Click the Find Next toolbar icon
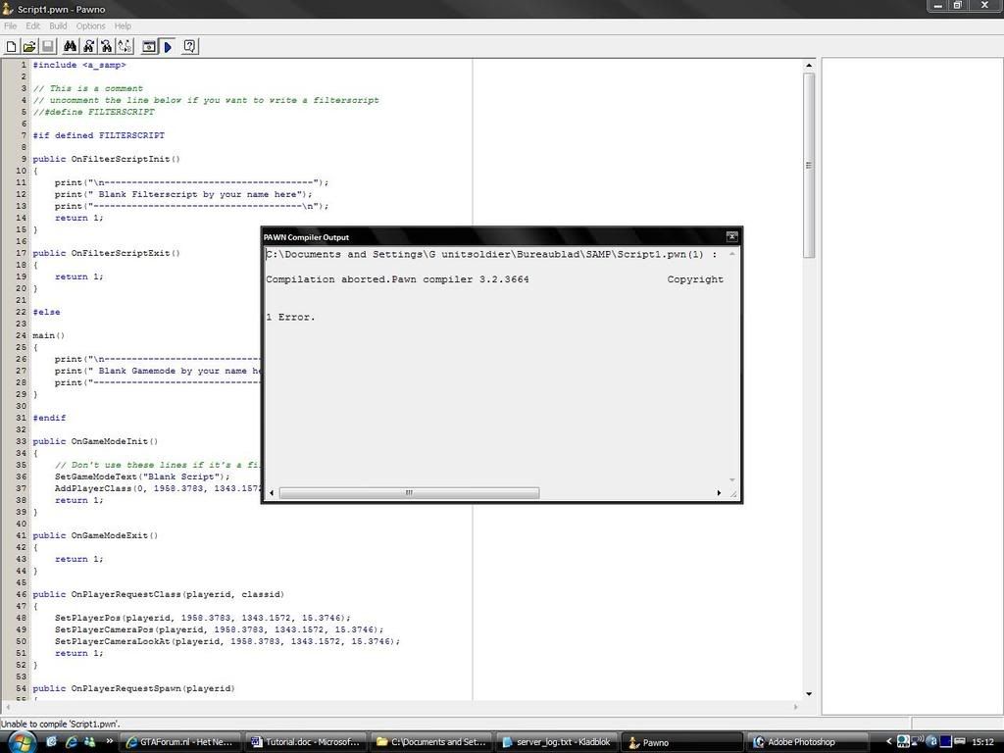Image resolution: width=1004 pixels, height=753 pixels. (x=88, y=46)
